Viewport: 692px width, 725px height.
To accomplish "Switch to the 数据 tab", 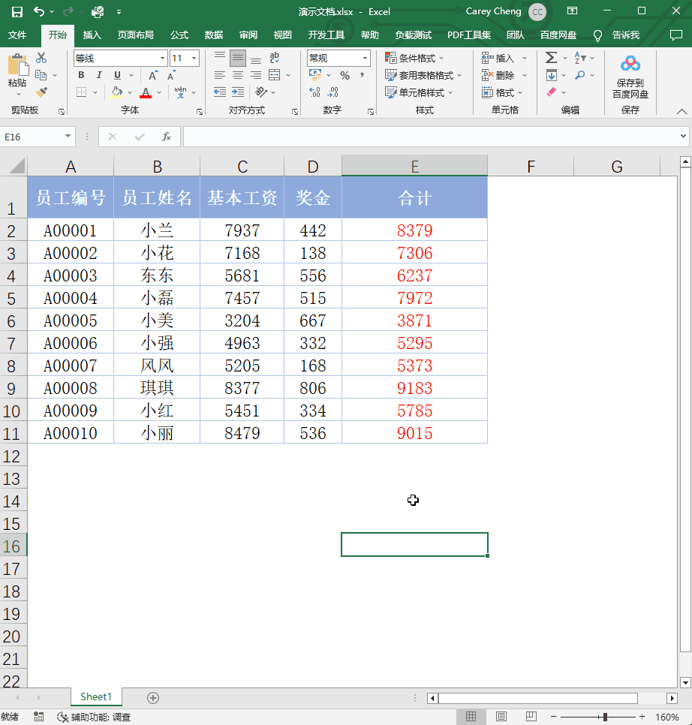I will pyautogui.click(x=214, y=35).
